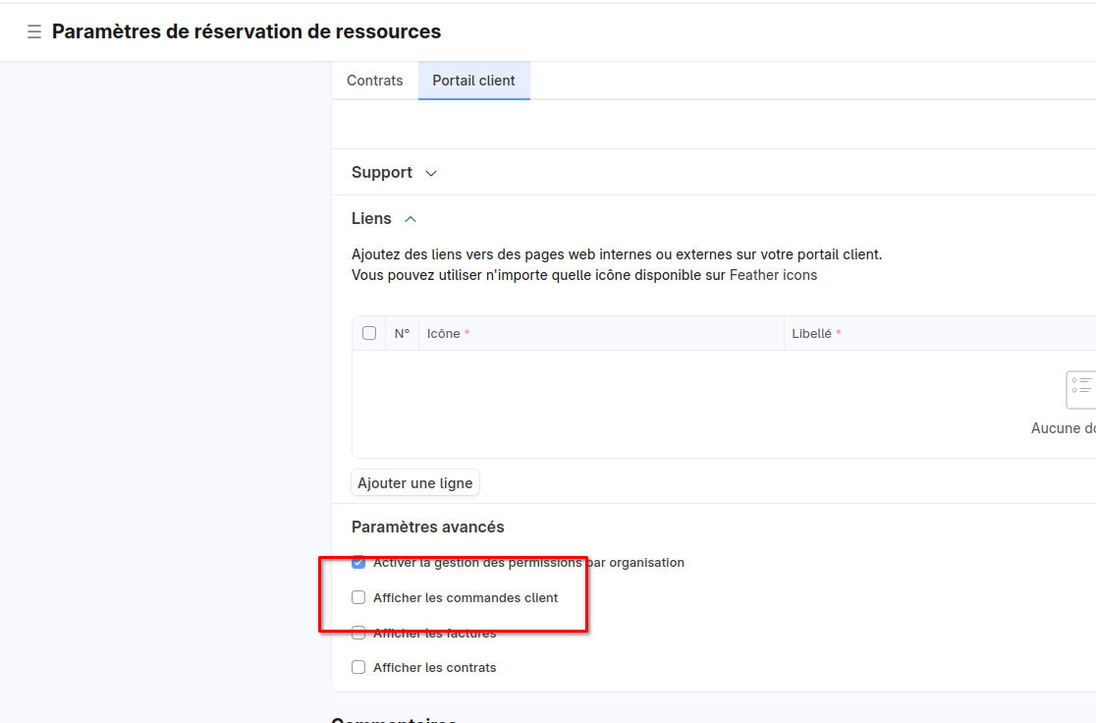The width and height of the screenshot is (1096, 723).
Task: Click the Paramètres de réservation de ressources title
Action: (x=246, y=31)
